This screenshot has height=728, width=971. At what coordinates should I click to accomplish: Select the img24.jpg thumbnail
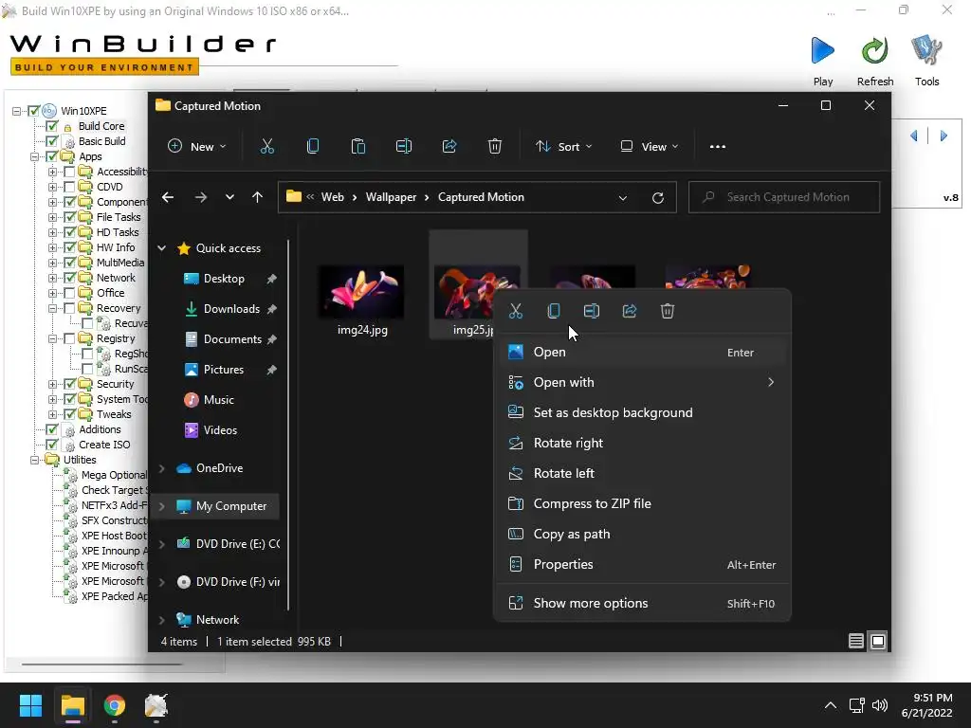[x=361, y=293]
